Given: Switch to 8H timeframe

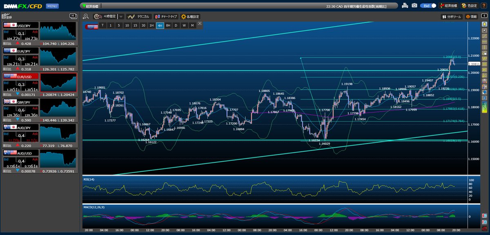Looking at the screenshot, I should pos(168,25).
